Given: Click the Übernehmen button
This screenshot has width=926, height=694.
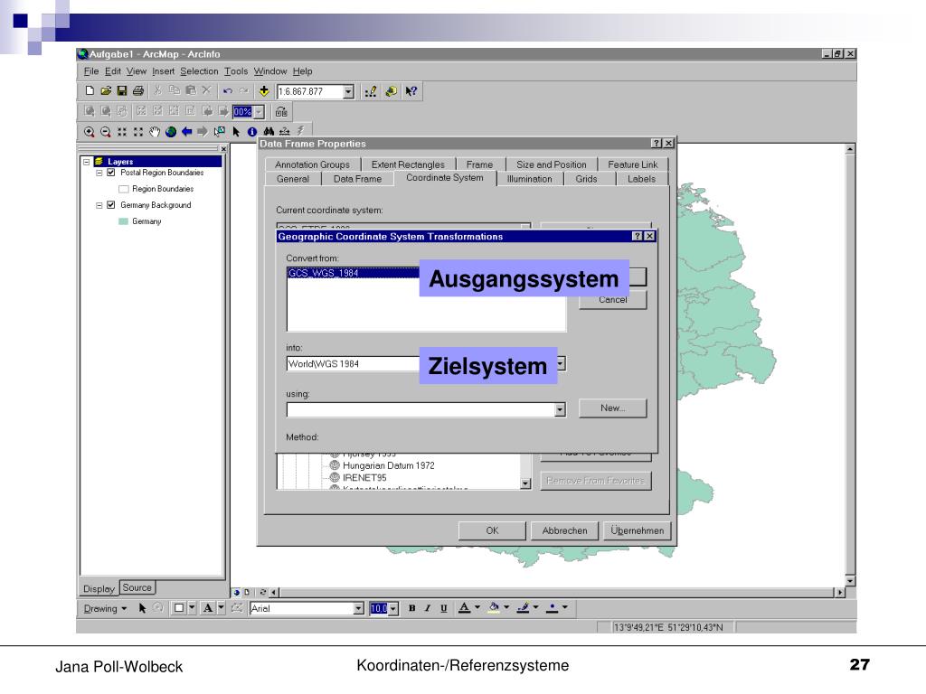Looking at the screenshot, I should (638, 530).
